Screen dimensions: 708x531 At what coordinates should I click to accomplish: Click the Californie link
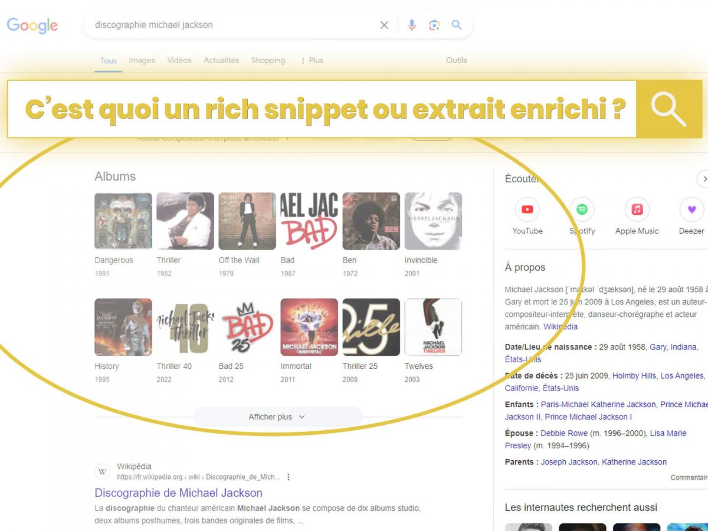click(521, 388)
